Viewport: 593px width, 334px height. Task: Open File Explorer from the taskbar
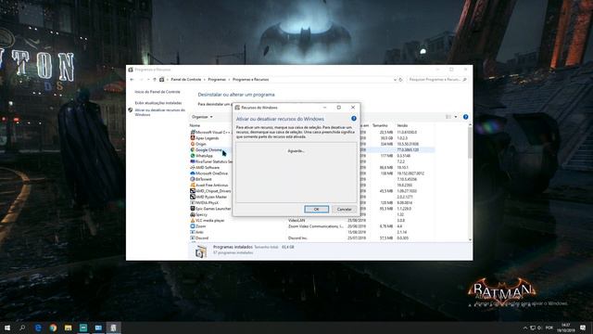(68, 328)
